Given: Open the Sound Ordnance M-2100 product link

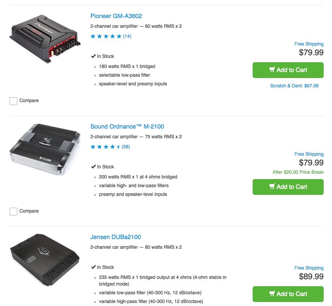Looking at the screenshot, I should (127, 127).
